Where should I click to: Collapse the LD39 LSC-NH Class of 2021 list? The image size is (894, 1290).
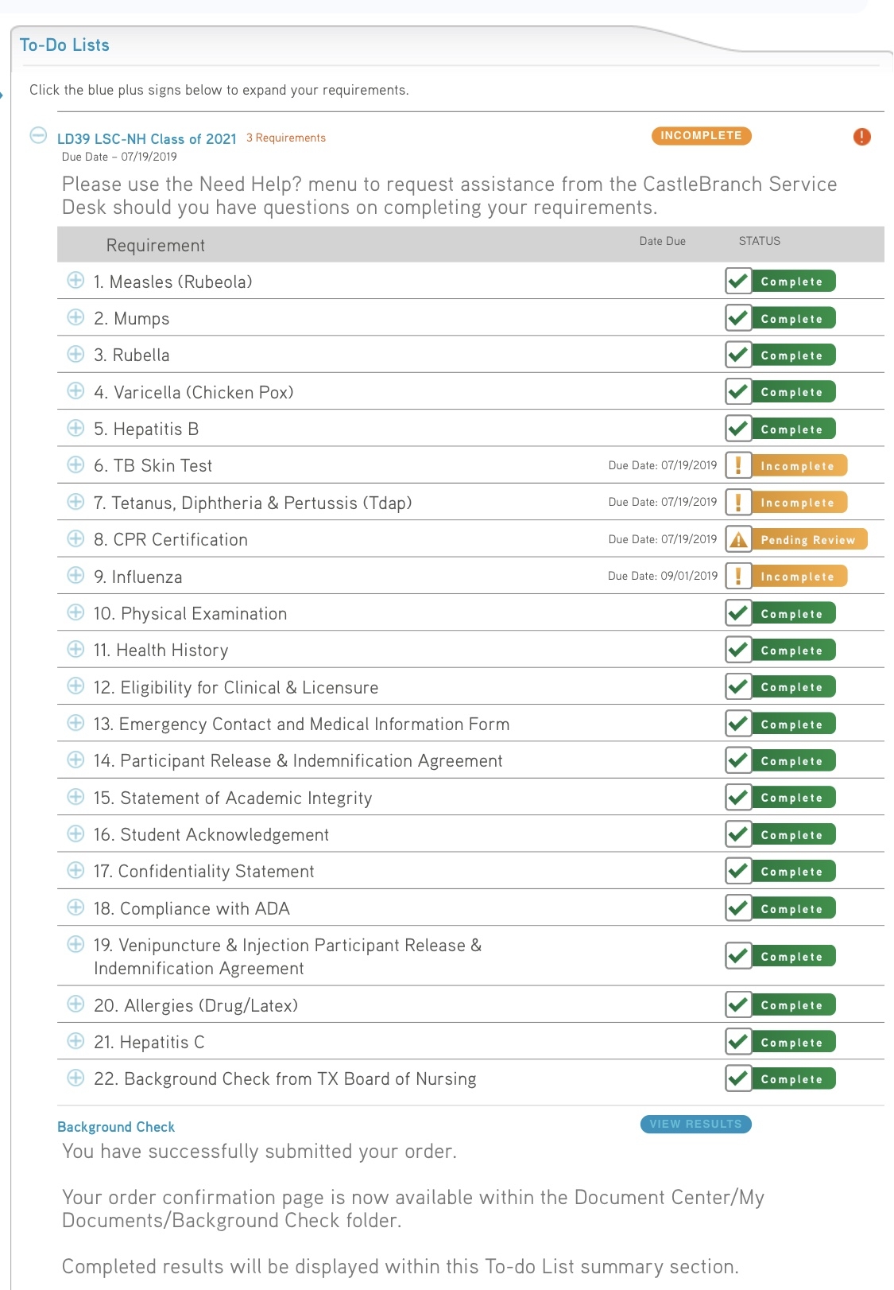point(38,135)
